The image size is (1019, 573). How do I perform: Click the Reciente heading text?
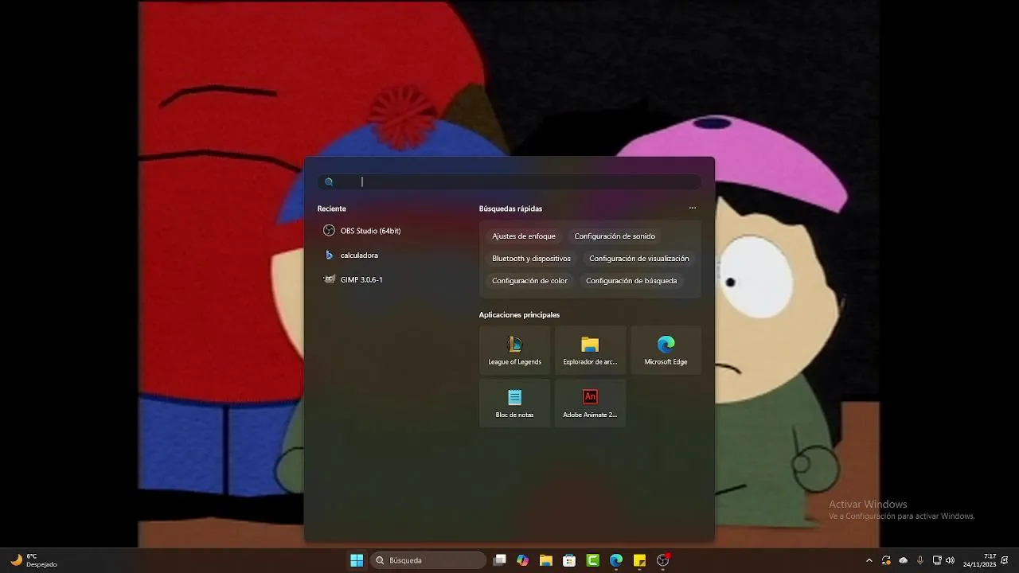click(x=331, y=209)
